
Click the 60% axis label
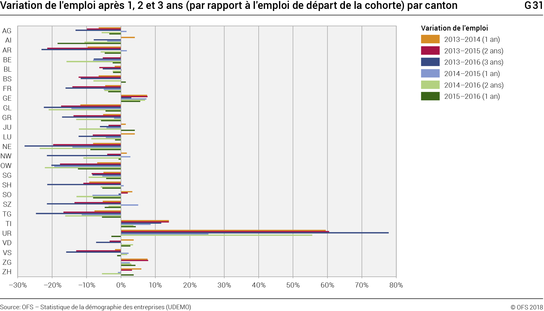327,285
